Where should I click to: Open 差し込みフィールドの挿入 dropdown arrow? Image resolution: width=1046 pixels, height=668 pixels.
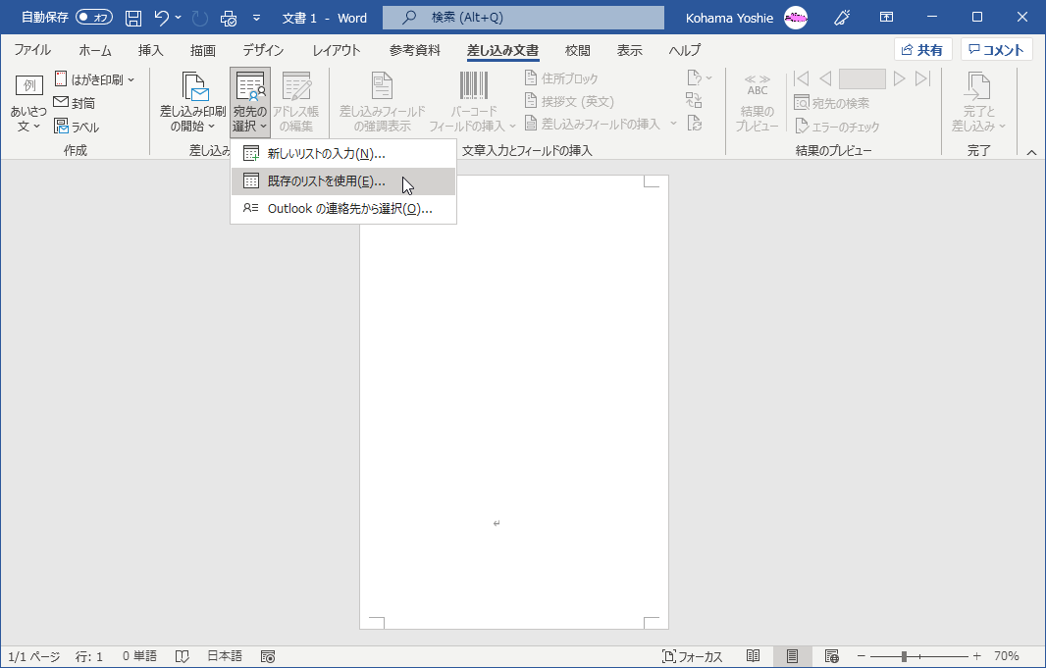(x=673, y=124)
